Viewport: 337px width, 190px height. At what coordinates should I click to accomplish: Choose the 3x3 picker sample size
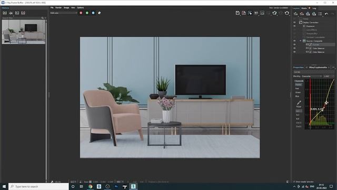point(298,115)
